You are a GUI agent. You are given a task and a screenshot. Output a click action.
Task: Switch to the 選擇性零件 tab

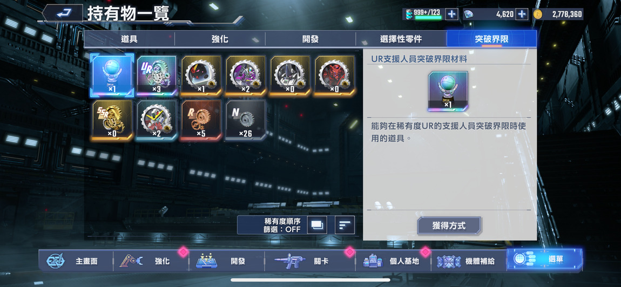[x=401, y=39]
